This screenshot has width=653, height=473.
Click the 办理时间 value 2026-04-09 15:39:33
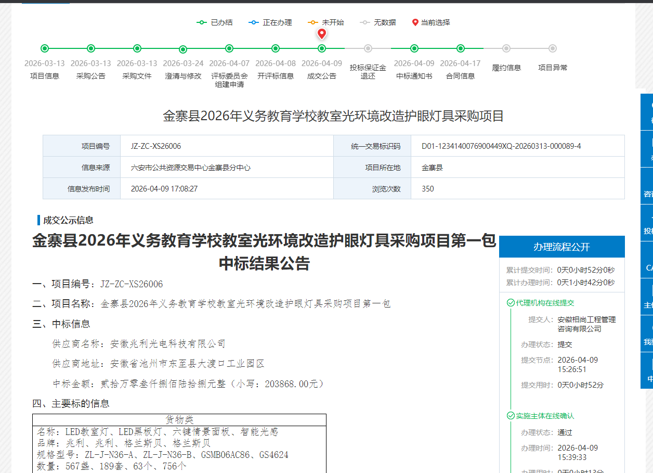578,453
